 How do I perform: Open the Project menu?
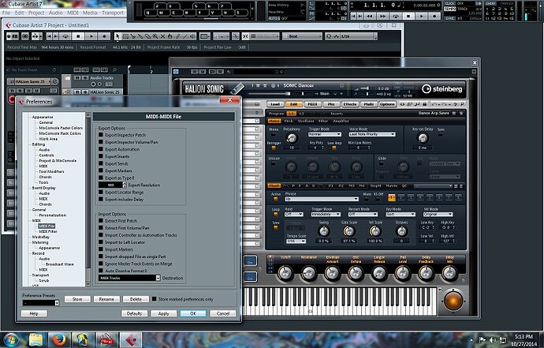pos(36,13)
